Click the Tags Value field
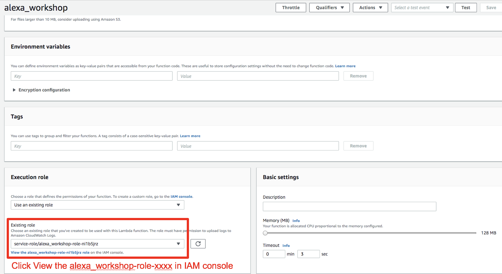 click(258, 146)
